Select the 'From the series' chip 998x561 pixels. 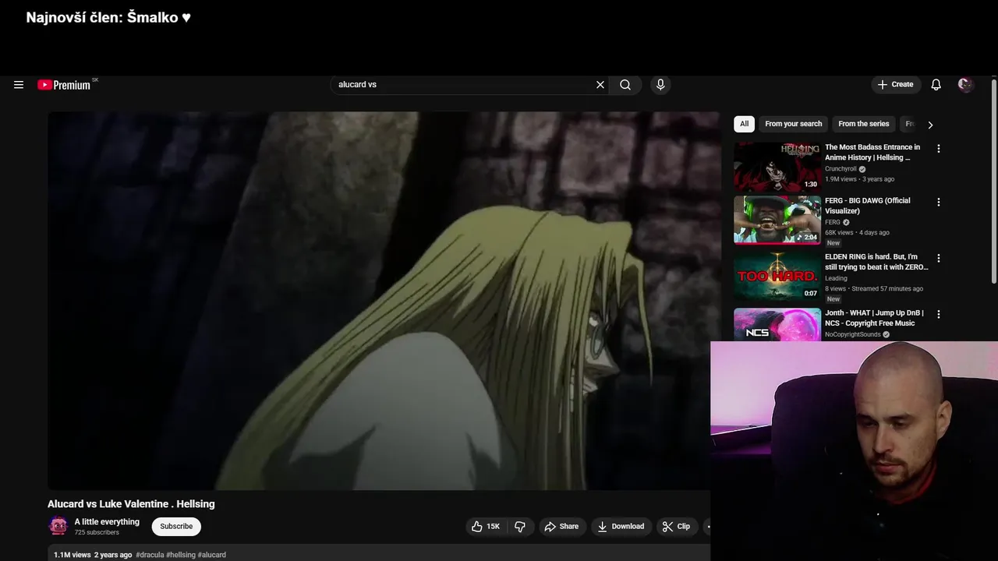coord(863,124)
